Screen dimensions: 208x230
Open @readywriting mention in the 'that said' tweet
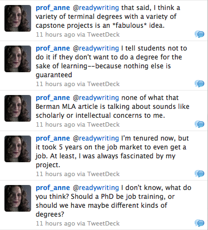click(96, 8)
